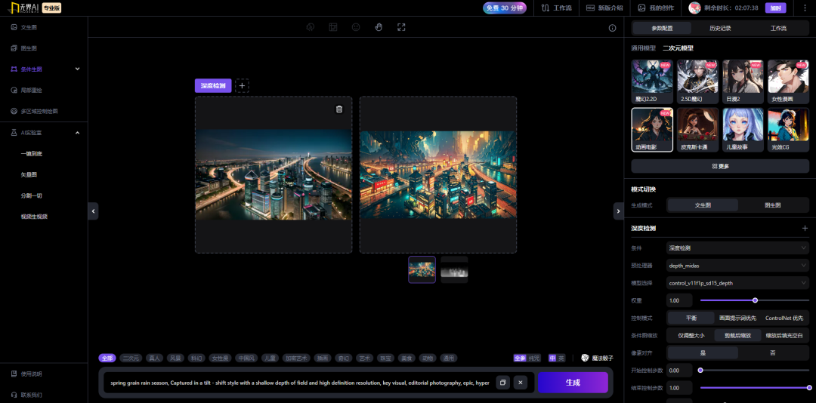816x403 pixels.
Task: Clear the prompt with X icon
Action: (521, 382)
